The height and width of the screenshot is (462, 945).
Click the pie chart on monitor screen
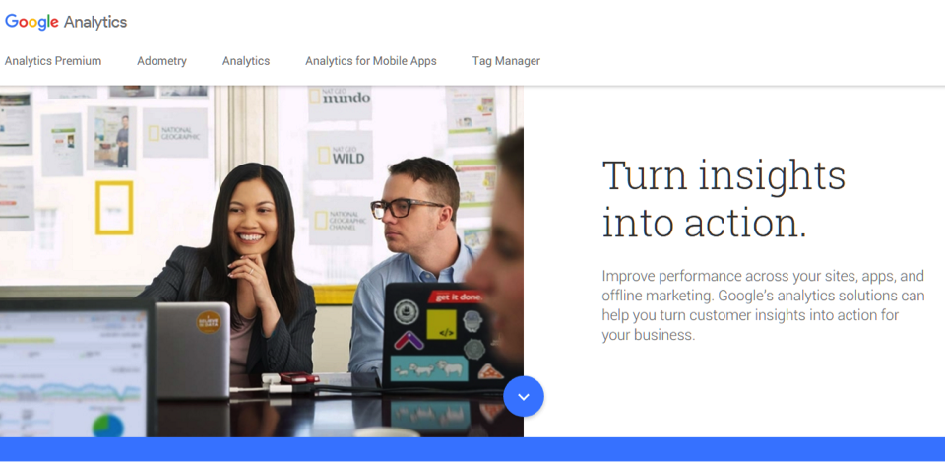click(x=108, y=426)
